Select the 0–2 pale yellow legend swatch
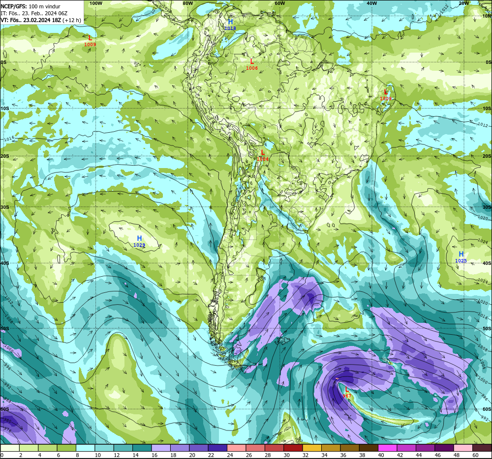The image size is (492, 459). (x=10, y=448)
